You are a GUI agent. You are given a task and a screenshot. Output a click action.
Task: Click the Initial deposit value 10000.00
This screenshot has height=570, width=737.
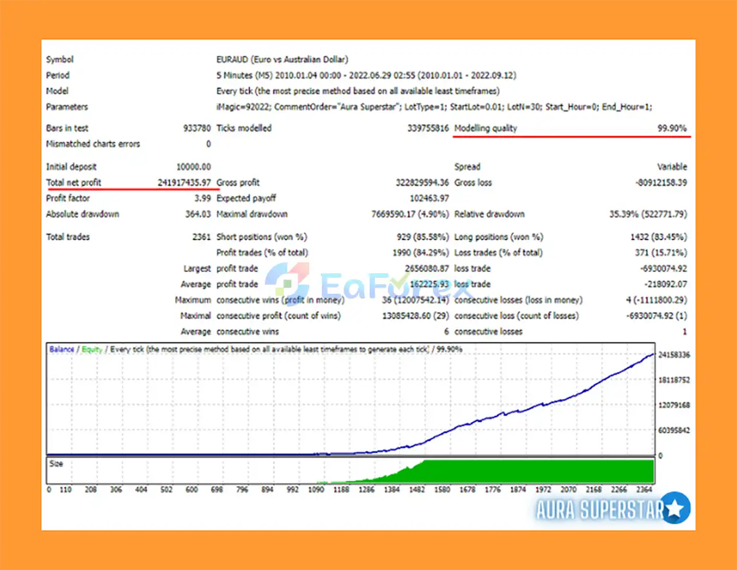[193, 167]
